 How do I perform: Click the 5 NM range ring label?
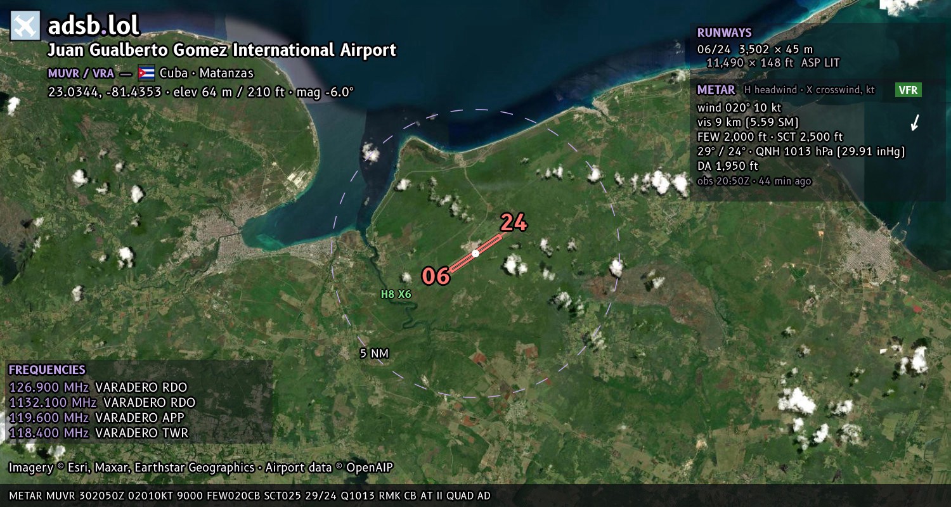(x=374, y=354)
